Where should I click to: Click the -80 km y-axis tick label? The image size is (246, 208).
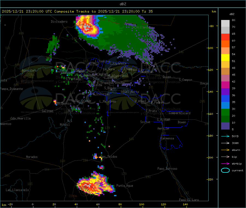click(211, 26)
